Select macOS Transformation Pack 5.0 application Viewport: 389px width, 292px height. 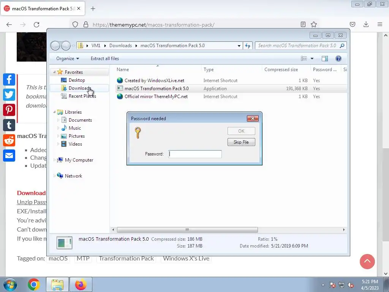click(x=157, y=88)
